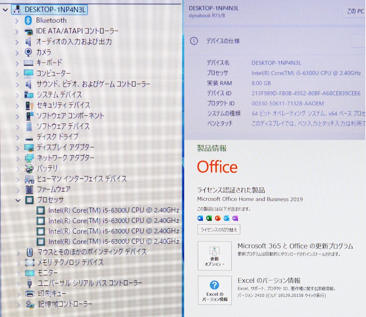This screenshot has width=366, height=317.
Task: Select ソフトウェア デバイス tree item
Action: [x=63, y=126]
